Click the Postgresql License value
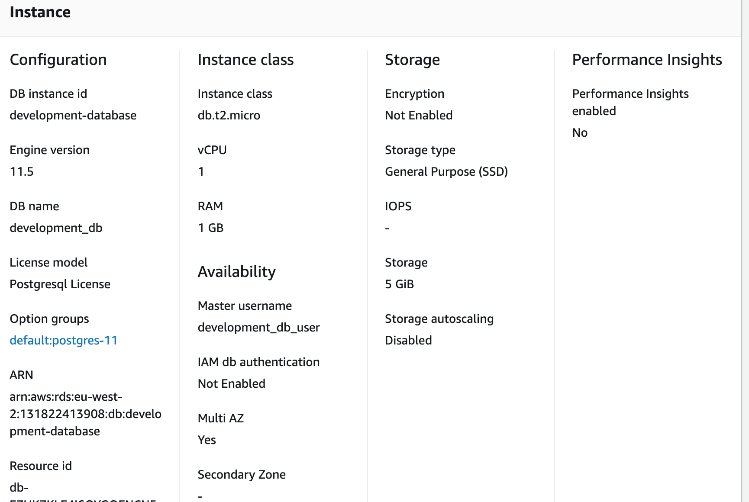749x502 pixels. click(x=60, y=284)
